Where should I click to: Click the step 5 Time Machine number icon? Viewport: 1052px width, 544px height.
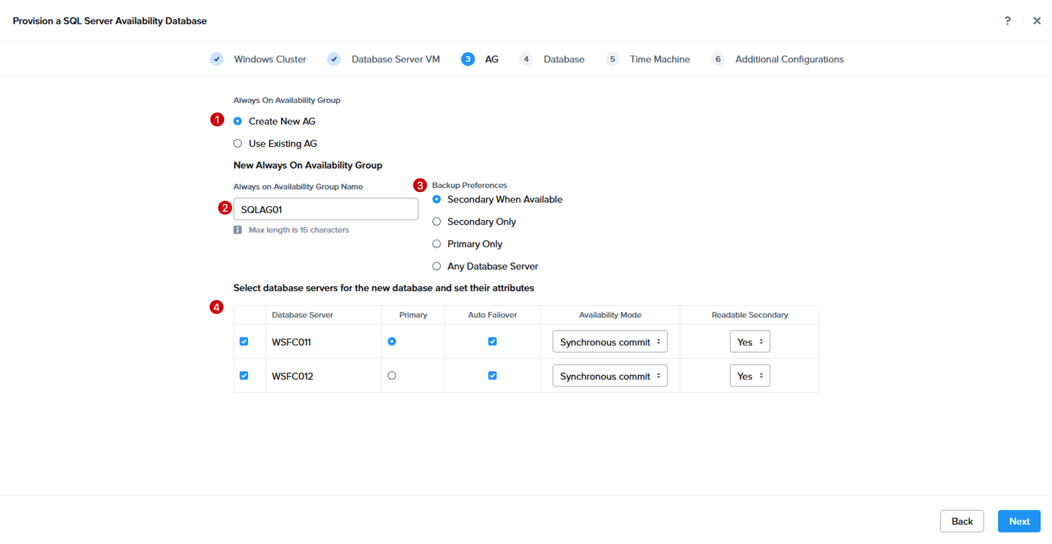pos(612,59)
